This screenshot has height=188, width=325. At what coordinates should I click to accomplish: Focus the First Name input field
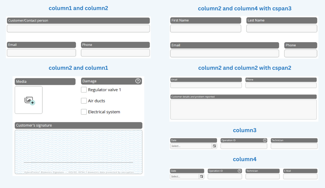(206, 29)
